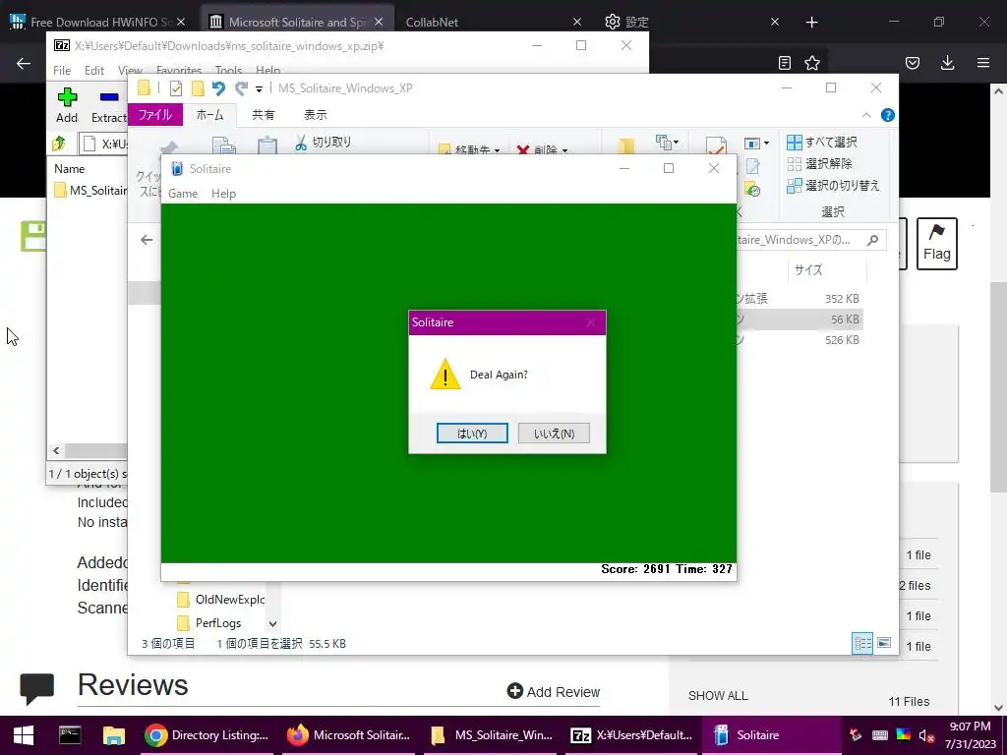This screenshot has height=755, width=1007.
Task: Open the ribbon's open-with dropdown icon
Action: click(756, 144)
